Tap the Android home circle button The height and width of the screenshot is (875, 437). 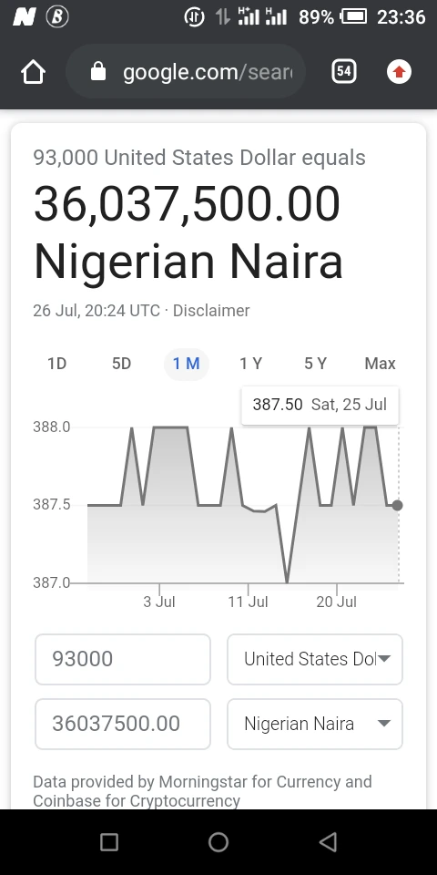[x=218, y=841]
